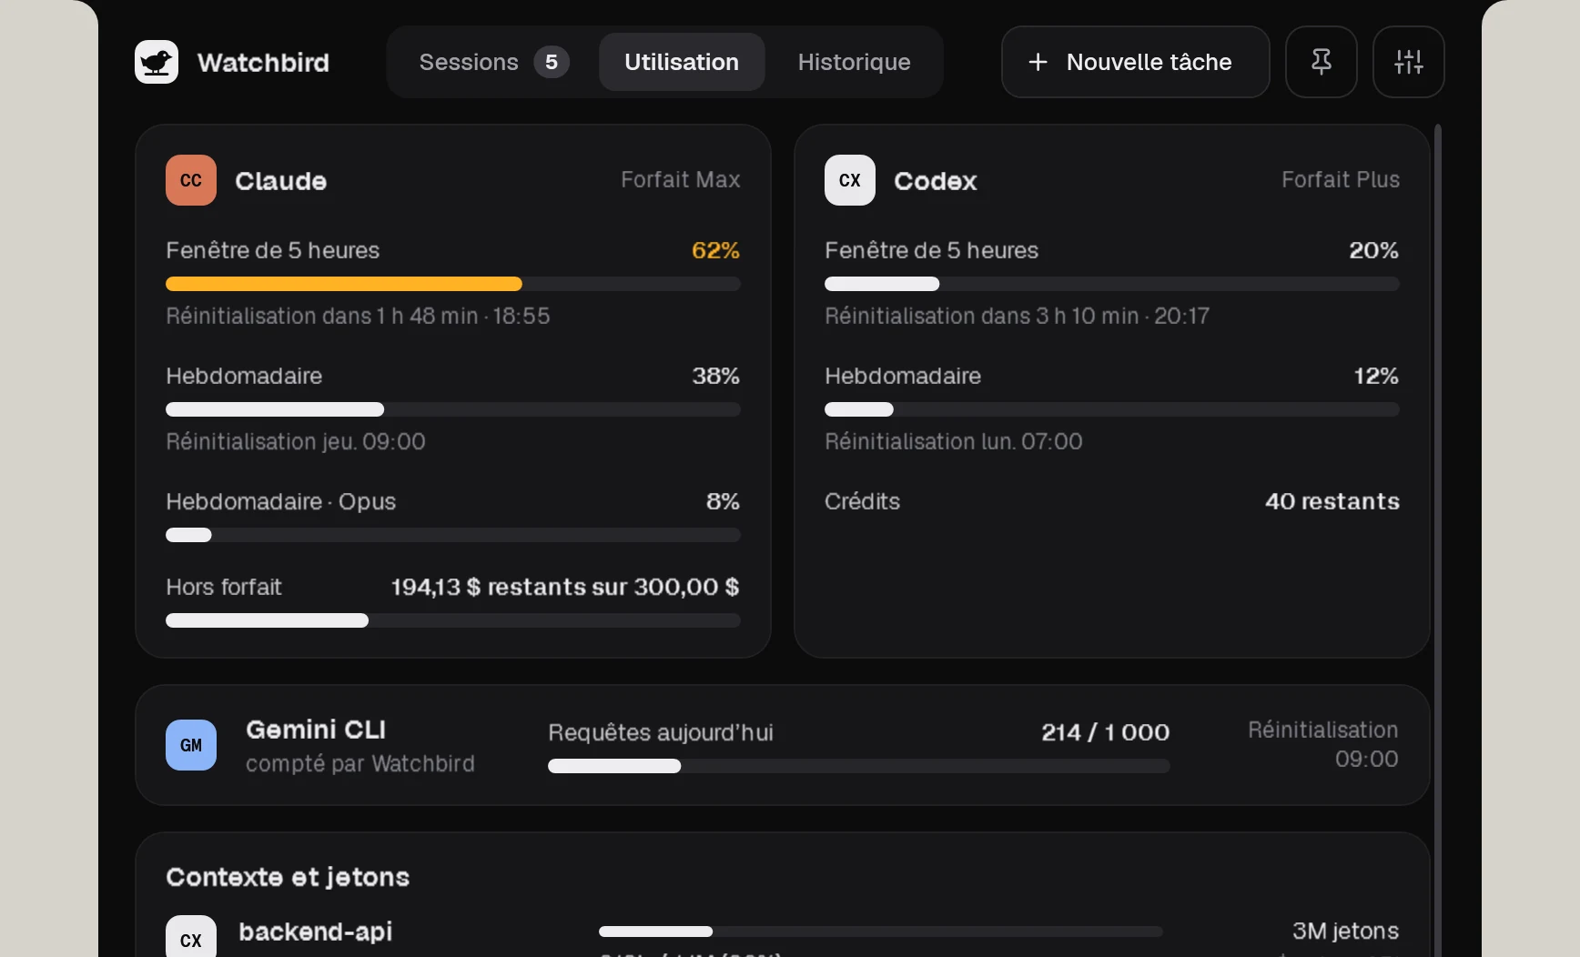Click the Gemini CLI title
The image size is (1580, 957).
click(316, 730)
